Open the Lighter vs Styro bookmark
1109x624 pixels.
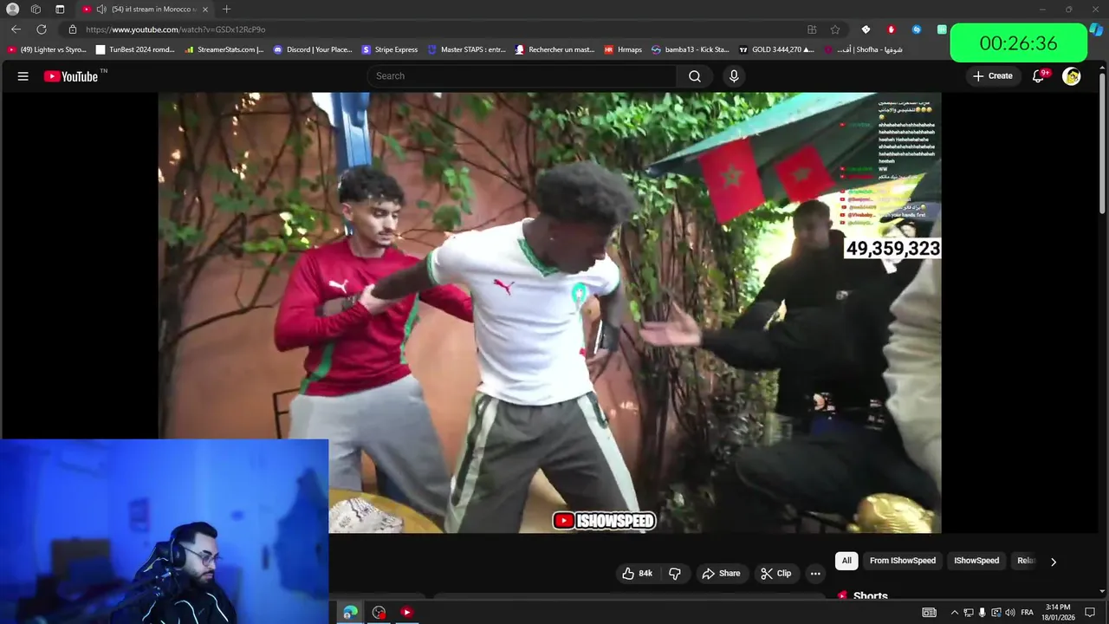click(47, 49)
